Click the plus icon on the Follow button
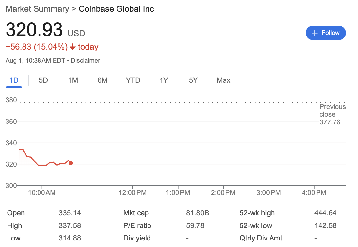This screenshot has height=247, width=358. 314,33
